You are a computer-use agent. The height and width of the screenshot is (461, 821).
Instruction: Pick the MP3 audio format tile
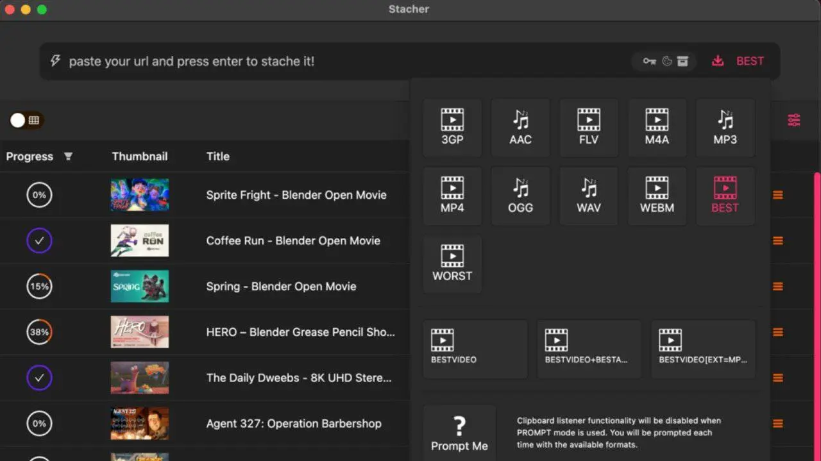[x=725, y=128]
